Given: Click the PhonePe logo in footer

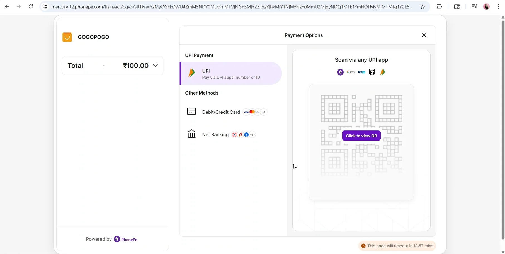Looking at the screenshot, I should (x=126, y=239).
